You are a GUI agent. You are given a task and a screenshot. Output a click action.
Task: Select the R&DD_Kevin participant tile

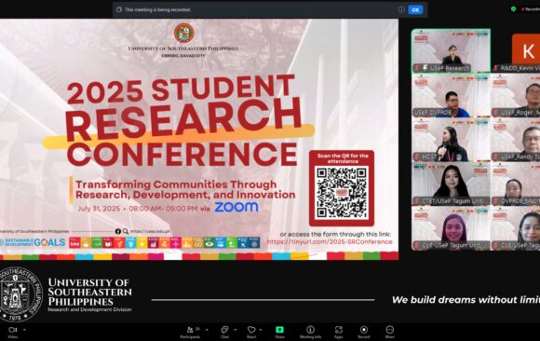(516, 51)
